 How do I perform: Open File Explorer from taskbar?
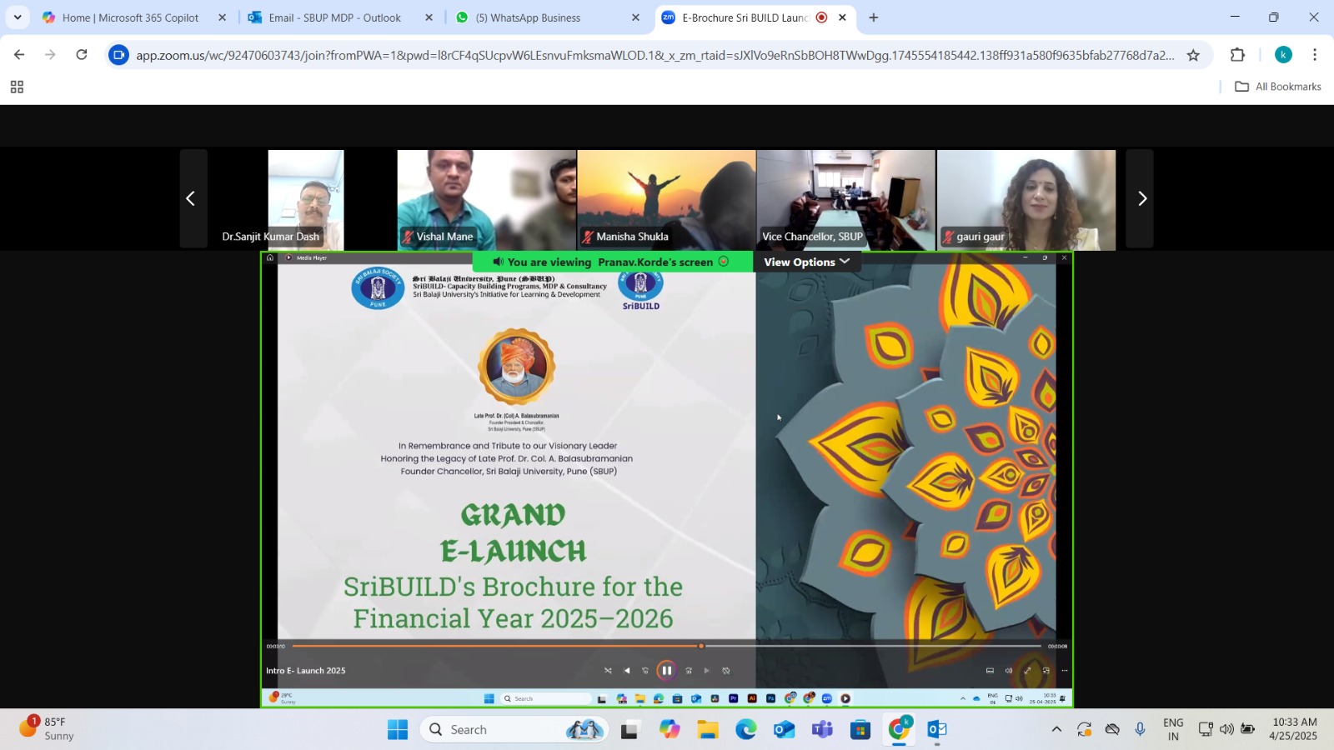tap(708, 730)
